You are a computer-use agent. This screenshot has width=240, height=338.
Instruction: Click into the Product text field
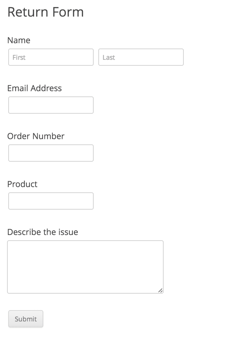point(51,201)
